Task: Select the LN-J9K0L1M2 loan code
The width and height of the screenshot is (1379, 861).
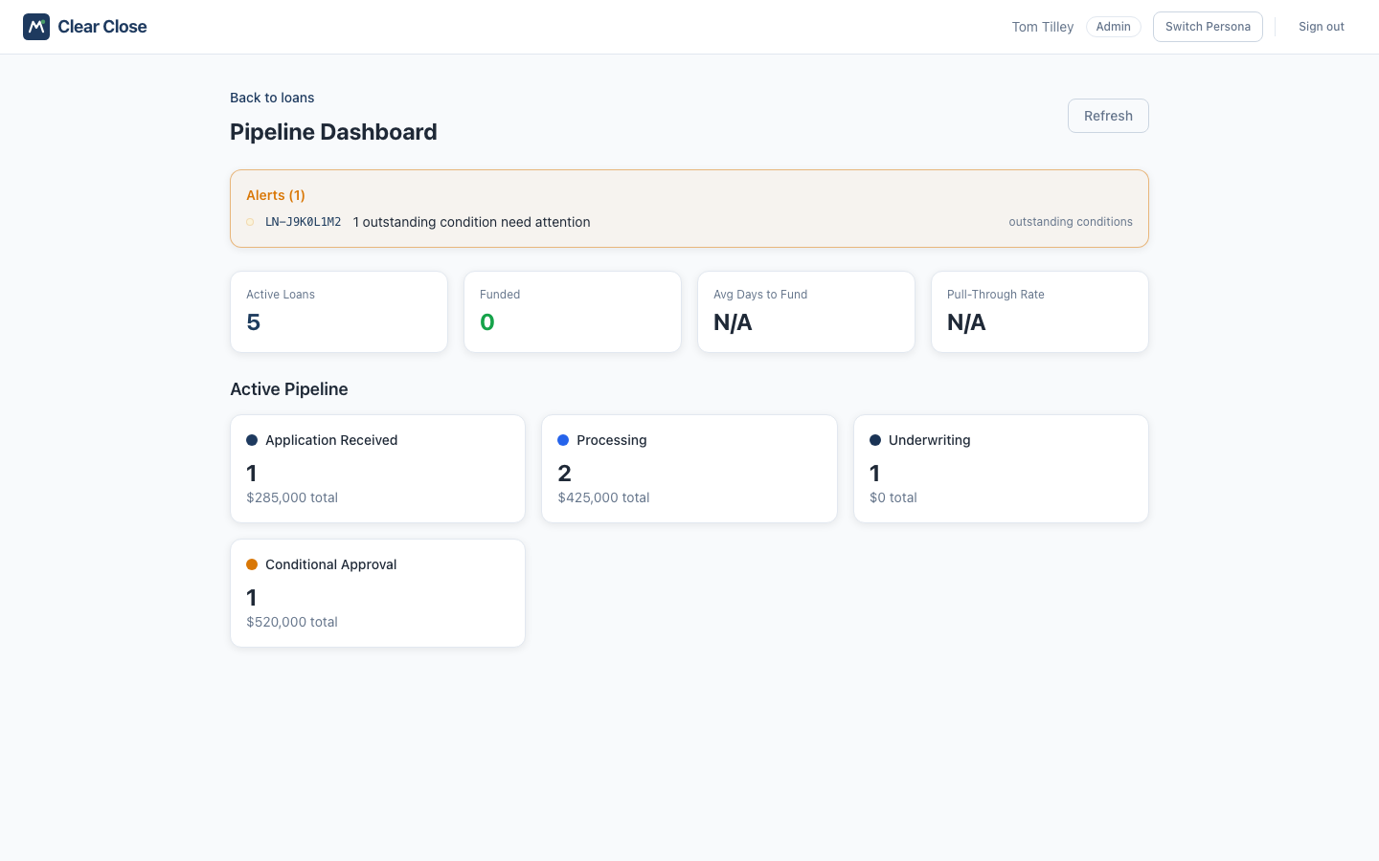Action: point(304,222)
